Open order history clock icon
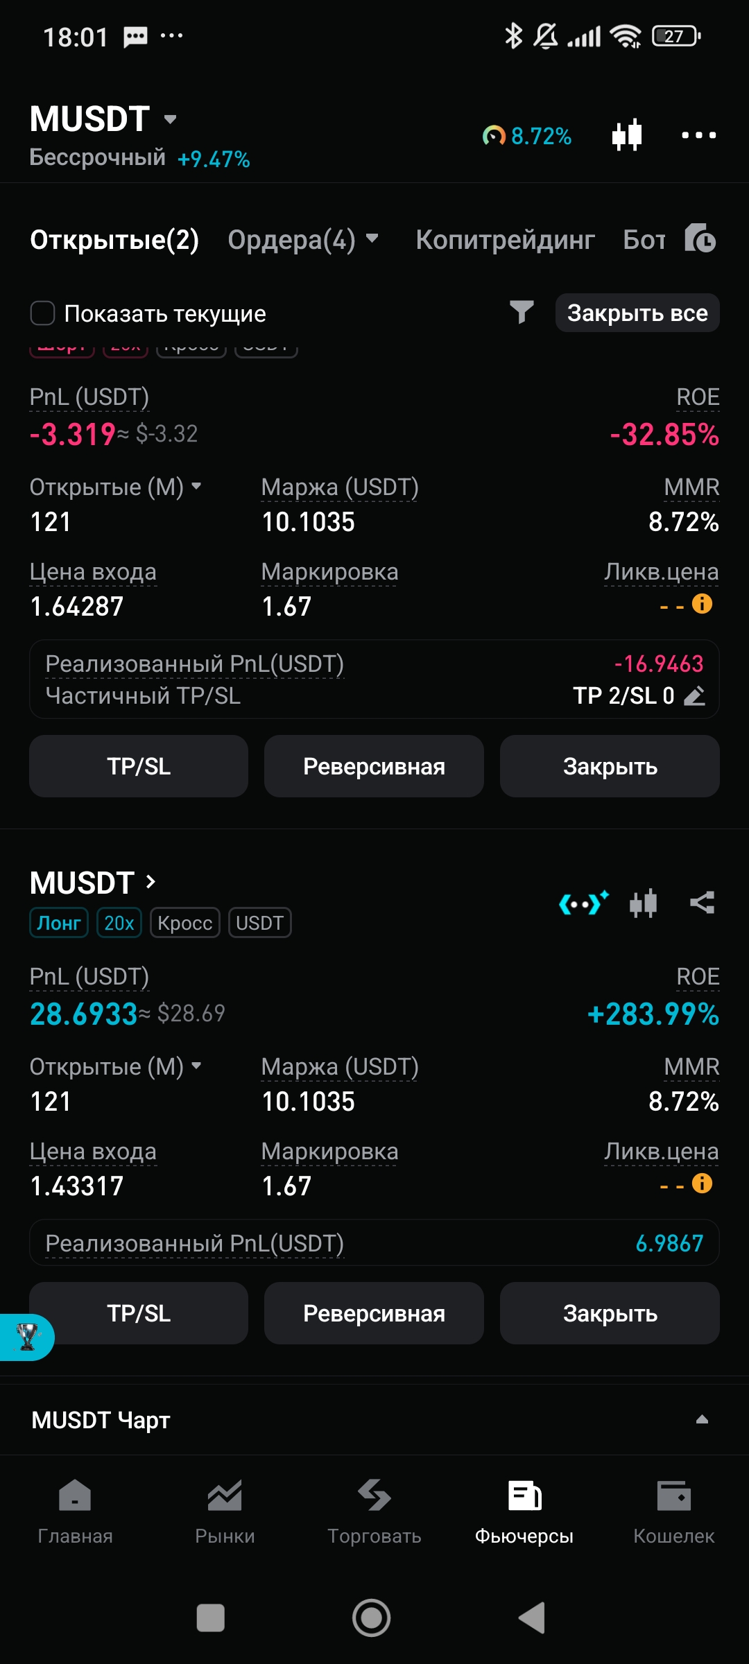The height and width of the screenshot is (1664, 749). coord(700,239)
